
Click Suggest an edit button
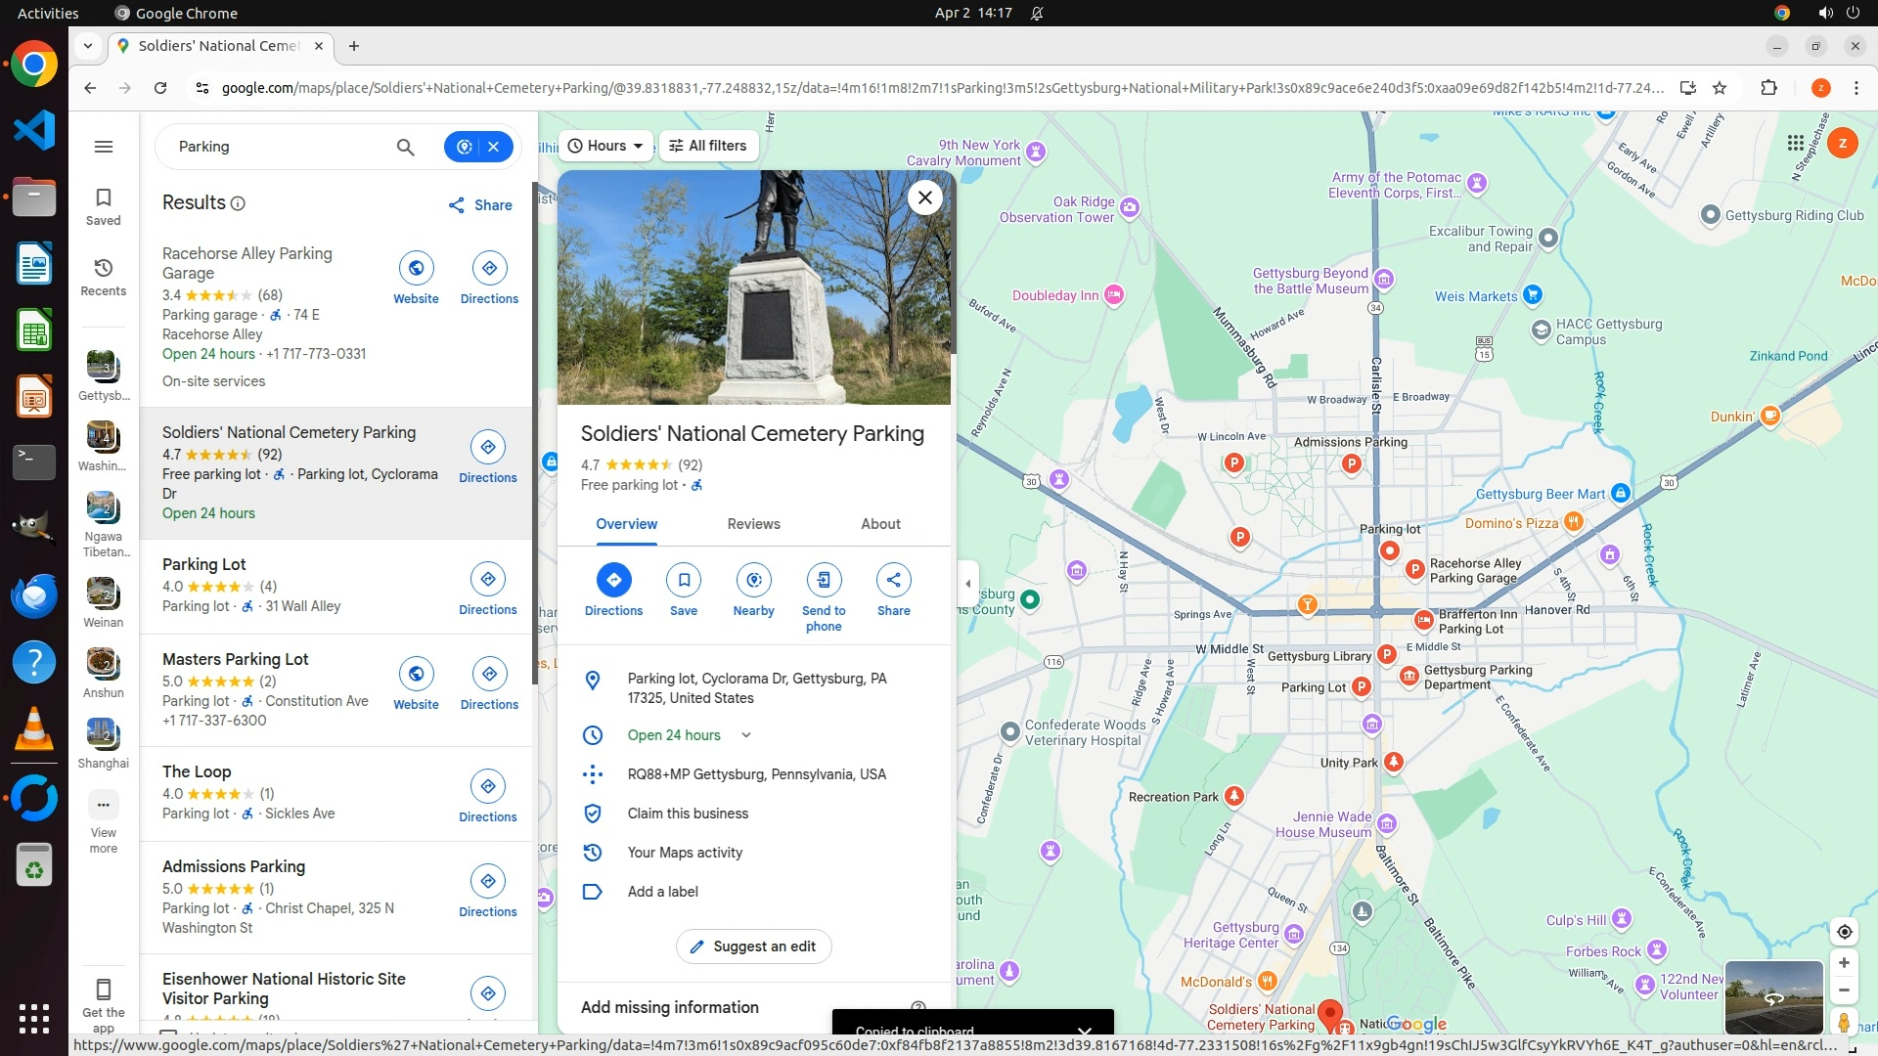coord(753,946)
